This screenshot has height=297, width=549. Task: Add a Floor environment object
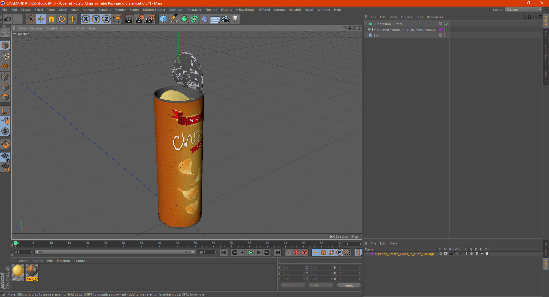pos(215,19)
